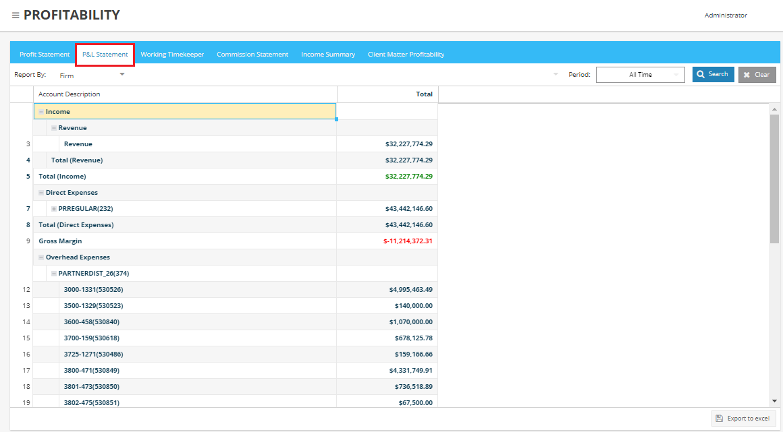
Task: Select the Gross Margin row
Action: click(x=60, y=241)
